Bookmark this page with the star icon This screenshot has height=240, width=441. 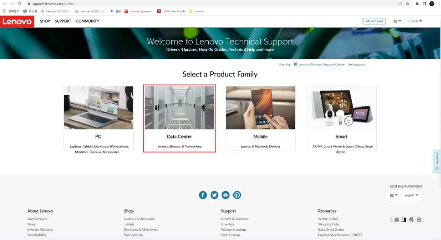coord(408,4)
